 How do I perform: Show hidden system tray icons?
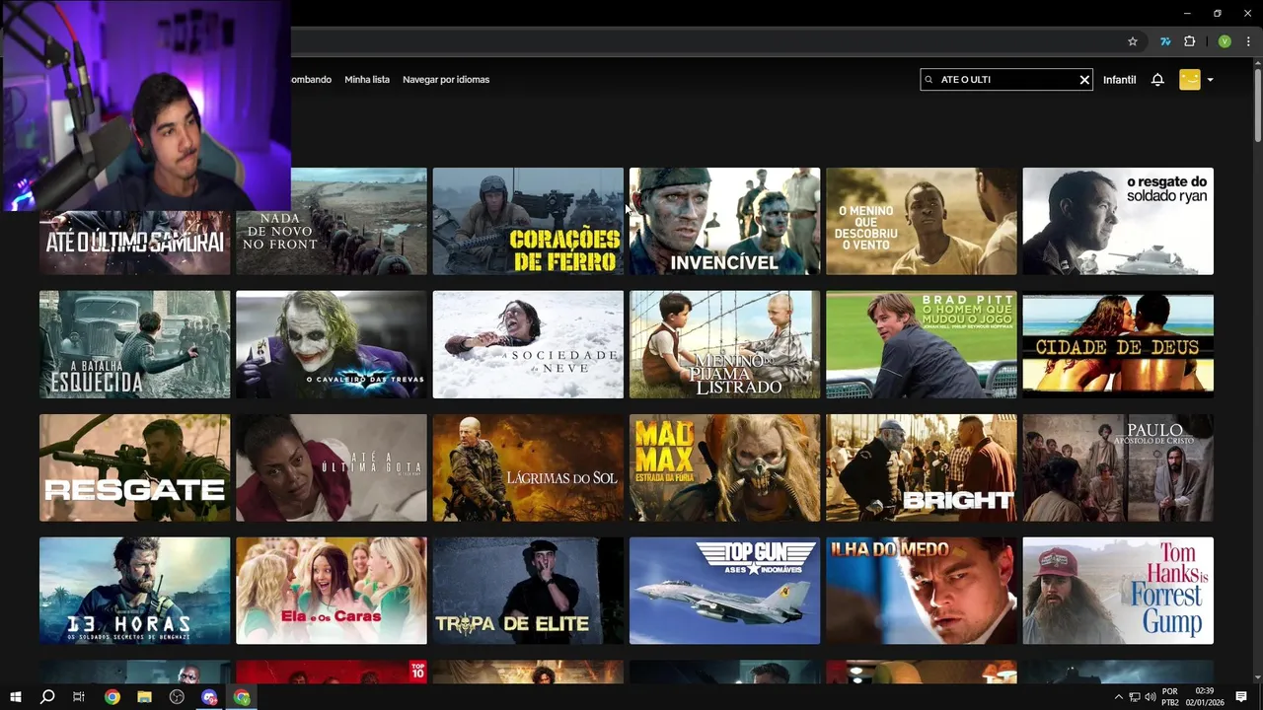coord(1118,697)
